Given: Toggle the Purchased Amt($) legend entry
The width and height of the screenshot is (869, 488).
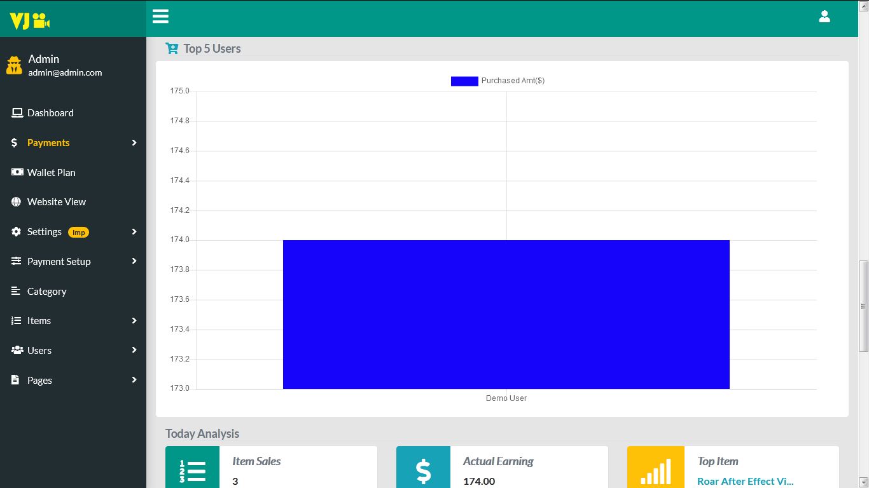Looking at the screenshot, I should [x=497, y=81].
